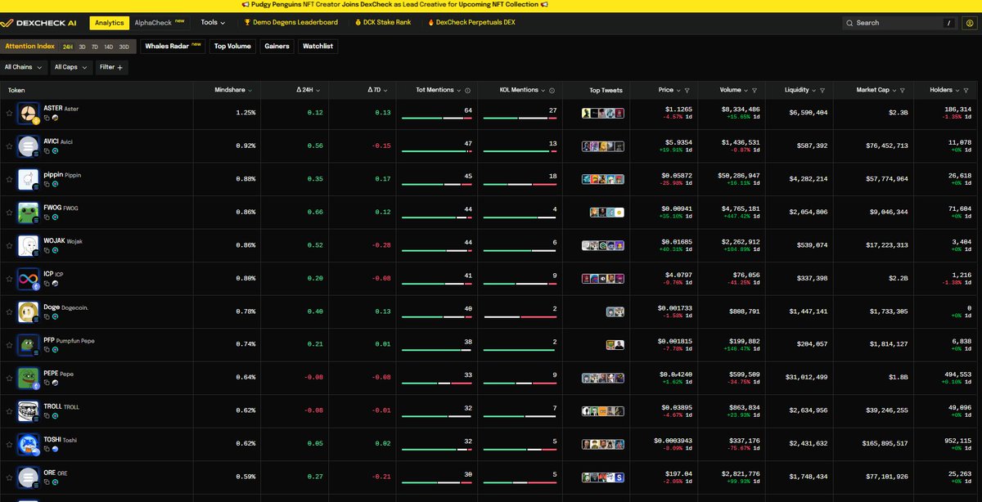Open DexCheck Perpetuals DEX link
982x502 pixels.
[471, 23]
